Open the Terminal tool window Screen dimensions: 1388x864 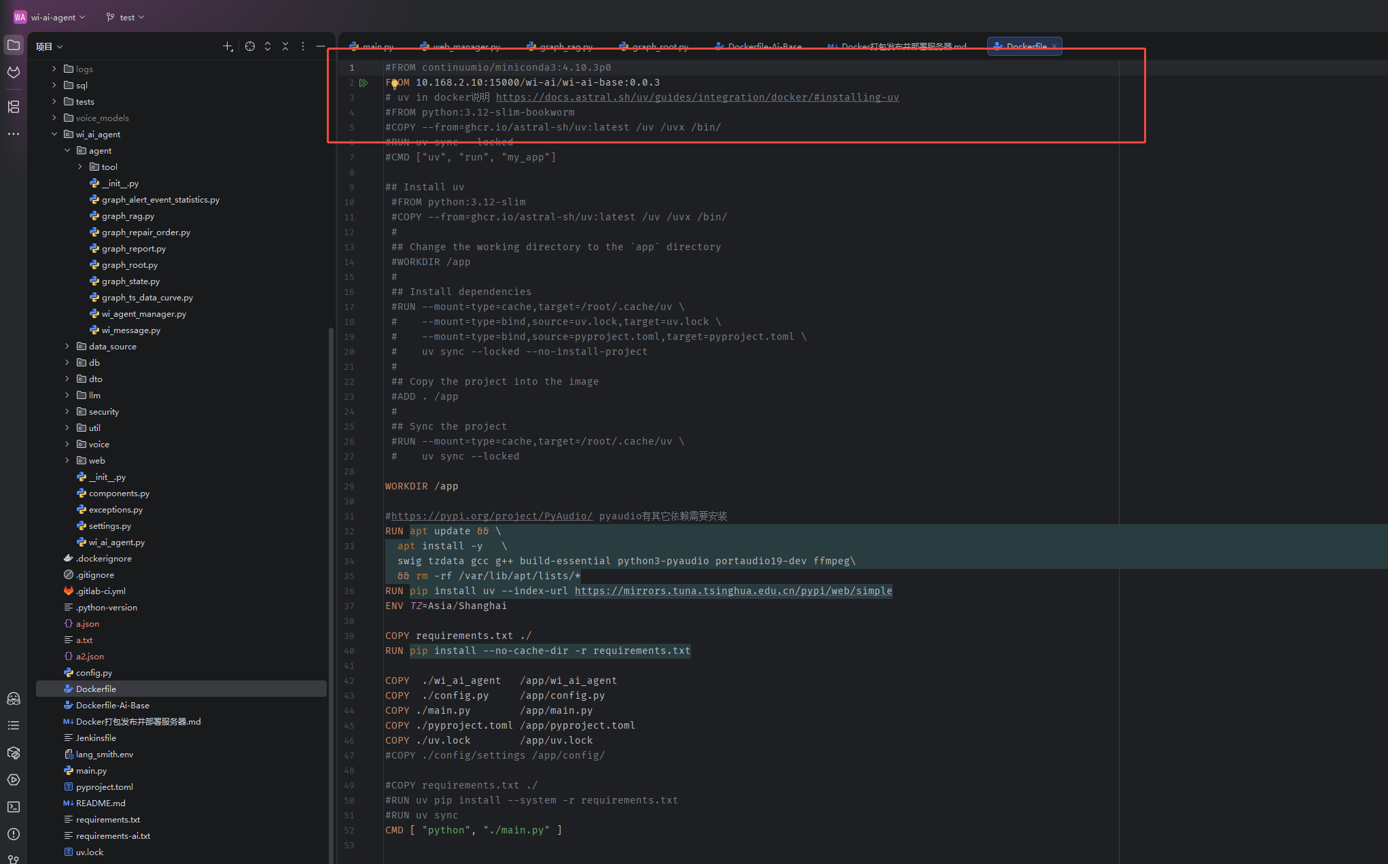coord(14,807)
